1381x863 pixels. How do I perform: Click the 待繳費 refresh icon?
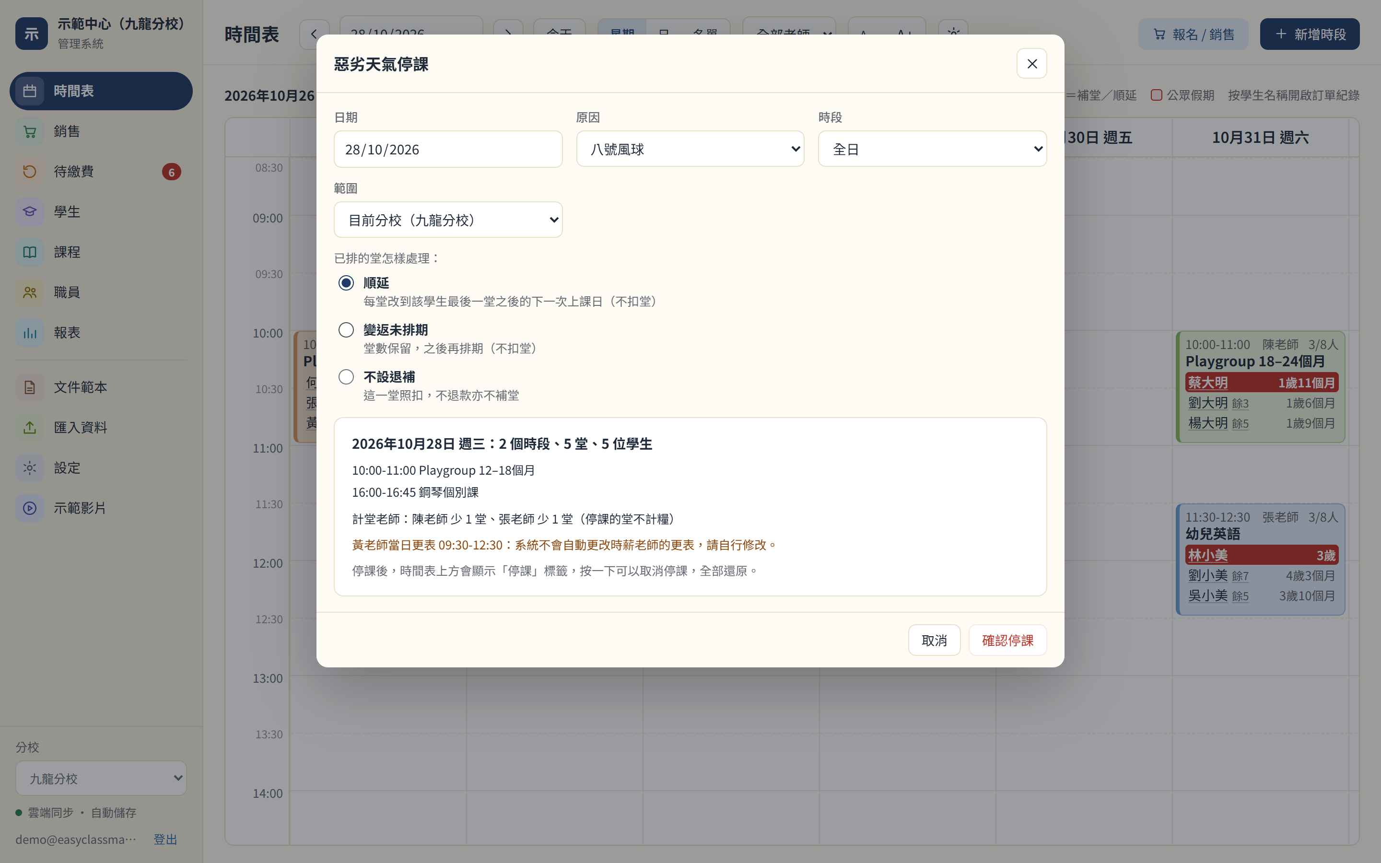coord(30,171)
